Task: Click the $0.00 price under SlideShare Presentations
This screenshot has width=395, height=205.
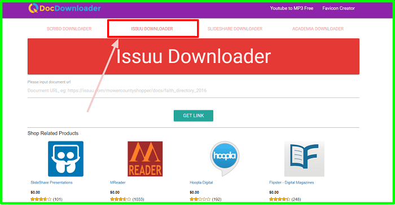Action: pos(35,193)
